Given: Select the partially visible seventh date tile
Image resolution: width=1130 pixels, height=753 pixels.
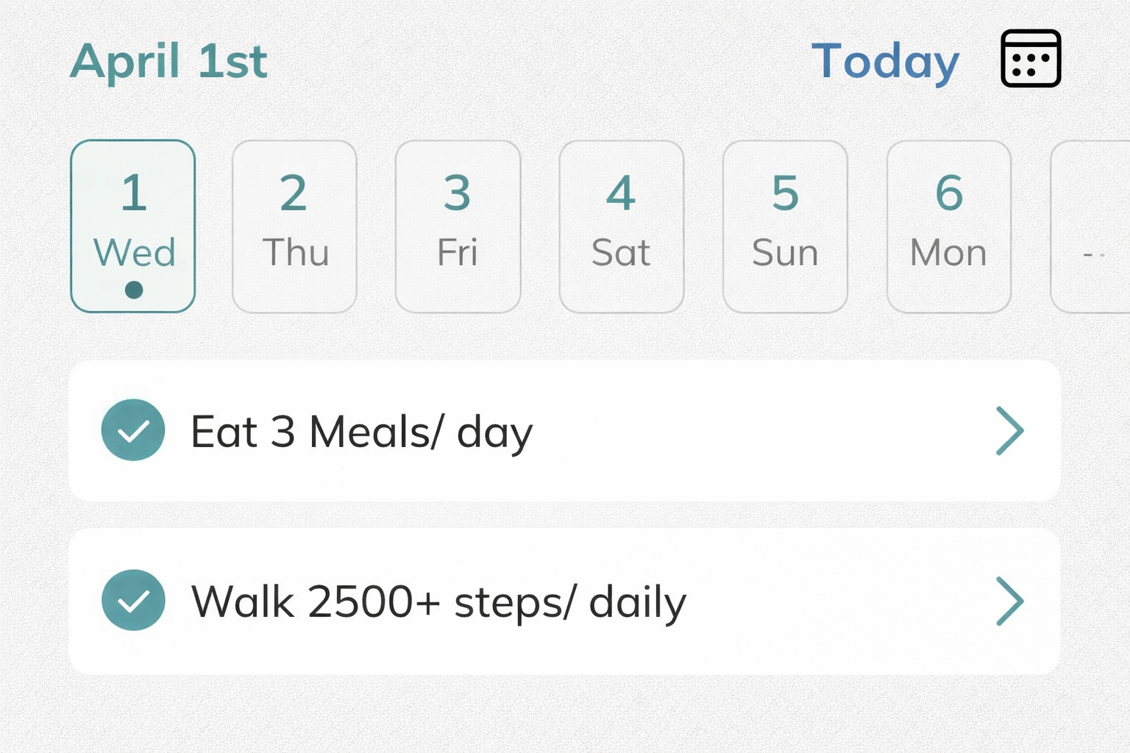Looking at the screenshot, I should (1092, 226).
